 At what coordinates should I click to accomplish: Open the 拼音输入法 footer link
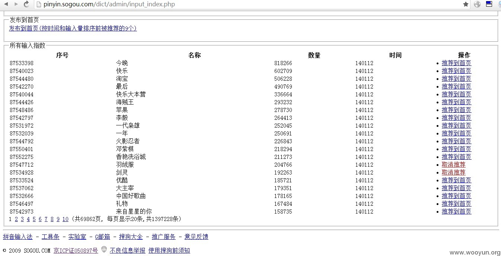tap(18, 237)
